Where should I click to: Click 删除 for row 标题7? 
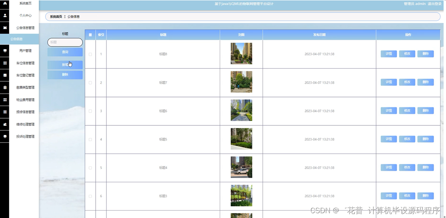click(426, 82)
